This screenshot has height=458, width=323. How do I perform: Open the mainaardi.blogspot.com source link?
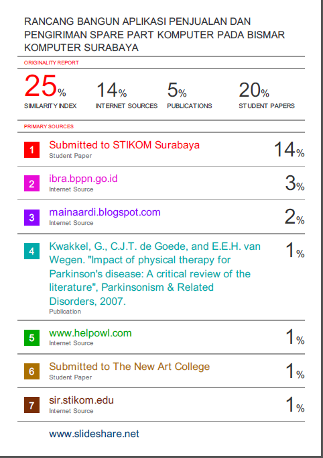click(x=105, y=212)
